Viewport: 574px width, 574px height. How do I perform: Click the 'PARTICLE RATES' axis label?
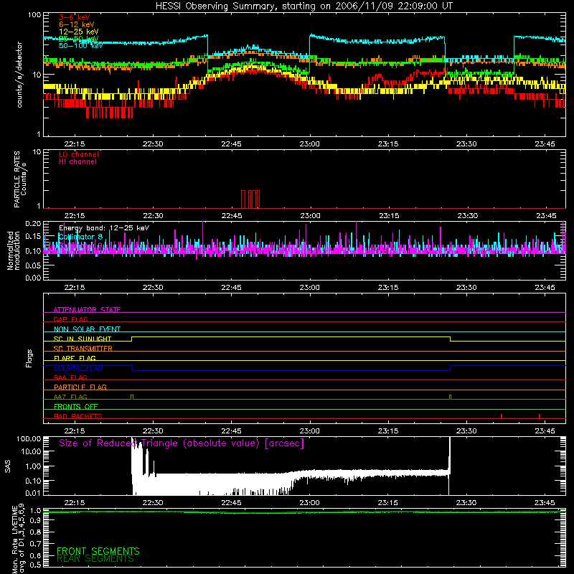pos(17,179)
